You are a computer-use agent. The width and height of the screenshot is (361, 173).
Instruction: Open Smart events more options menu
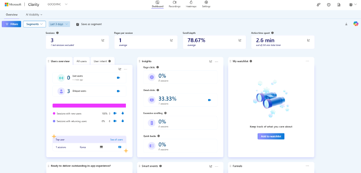(x=217, y=166)
